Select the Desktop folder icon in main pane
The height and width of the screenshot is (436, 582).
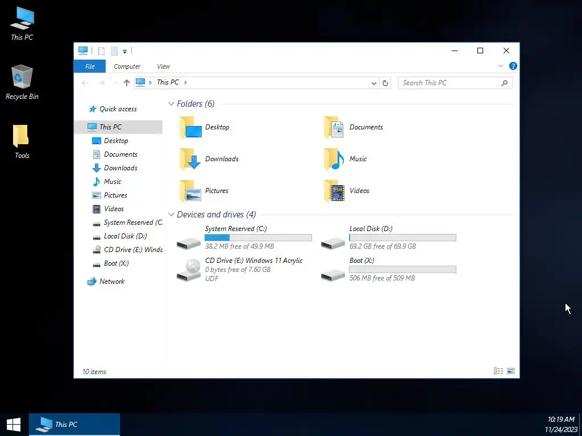[x=190, y=127]
